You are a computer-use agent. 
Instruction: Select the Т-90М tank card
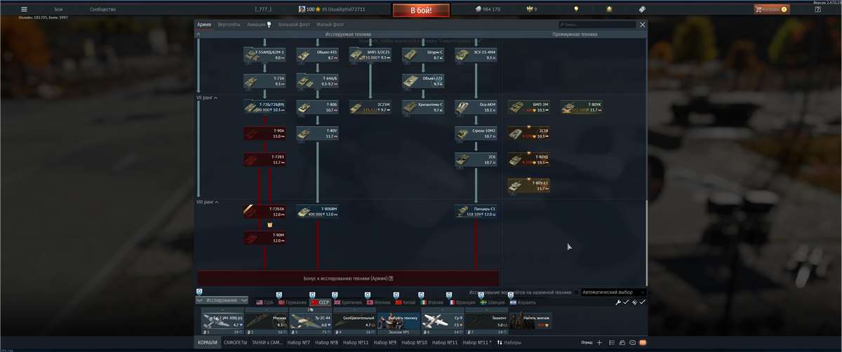(263, 237)
